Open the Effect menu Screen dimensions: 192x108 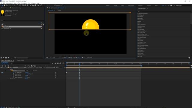pos(19,3)
